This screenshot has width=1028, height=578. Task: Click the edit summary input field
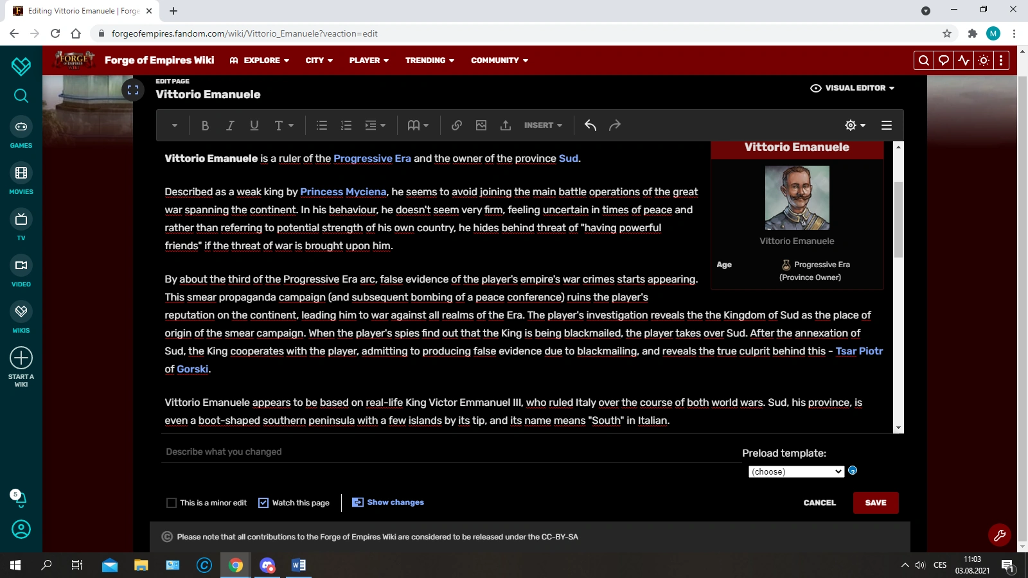pyautogui.click(x=452, y=452)
